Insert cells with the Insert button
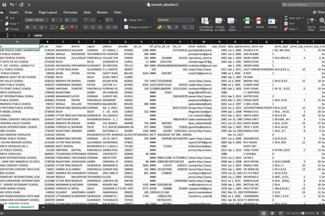 (248, 23)
